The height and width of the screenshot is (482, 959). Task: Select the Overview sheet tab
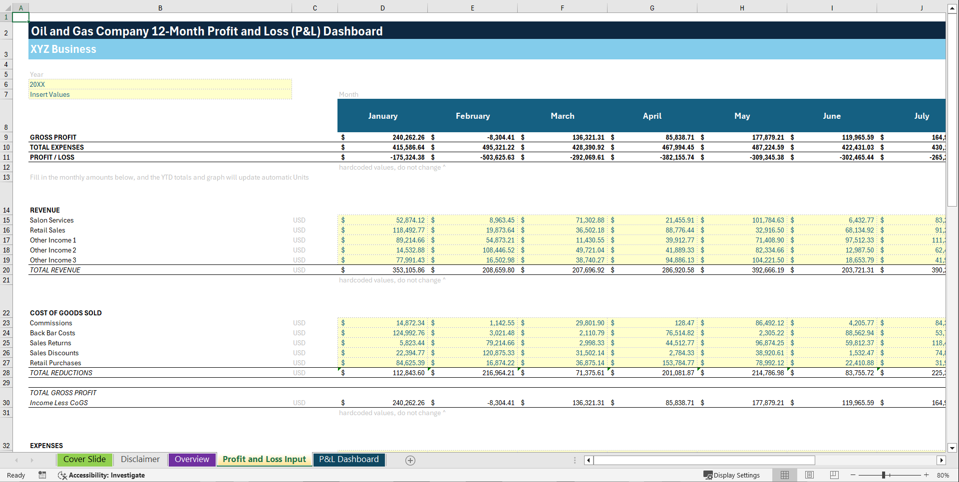[x=192, y=459]
